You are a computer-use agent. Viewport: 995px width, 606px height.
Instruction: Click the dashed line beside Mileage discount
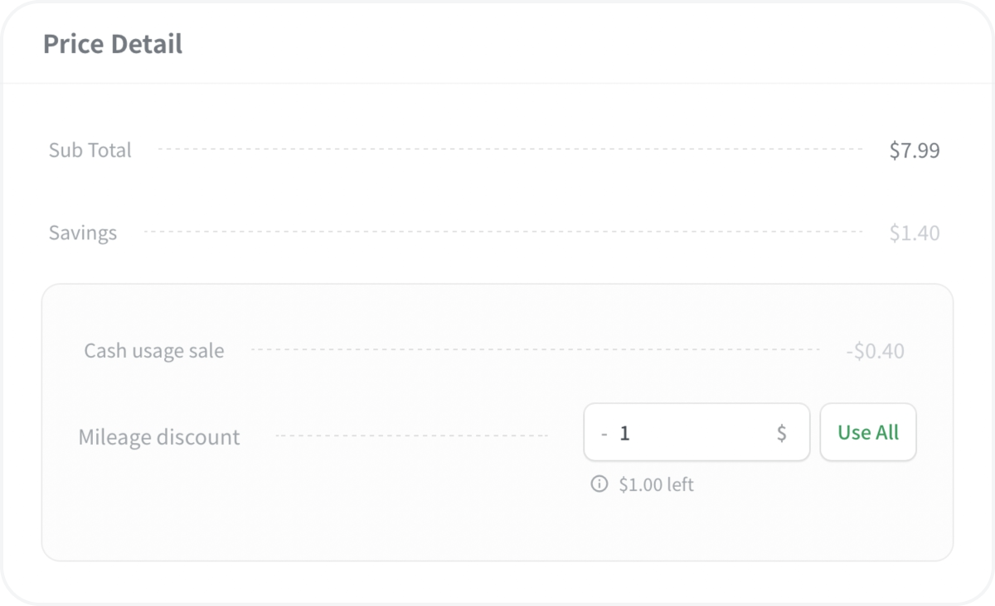(410, 435)
